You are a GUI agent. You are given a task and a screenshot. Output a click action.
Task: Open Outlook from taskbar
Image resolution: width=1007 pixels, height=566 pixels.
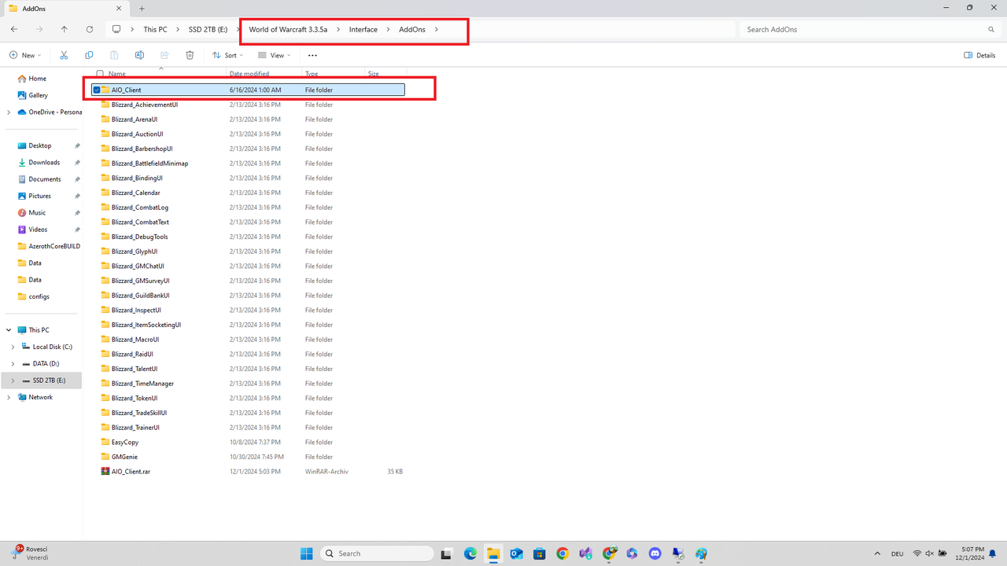(516, 553)
